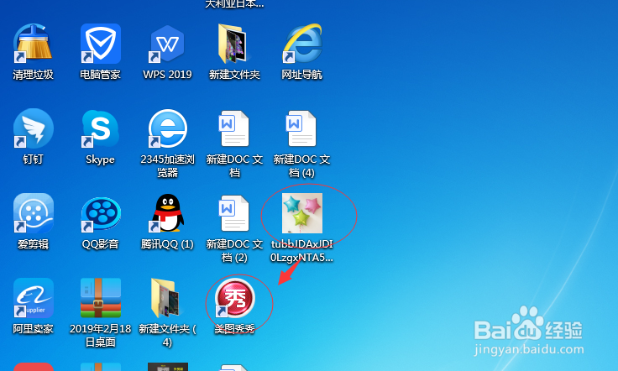Click the 新建文件夹 (4) label text
Image resolution: width=618 pixels, height=371 pixels.
(x=167, y=335)
